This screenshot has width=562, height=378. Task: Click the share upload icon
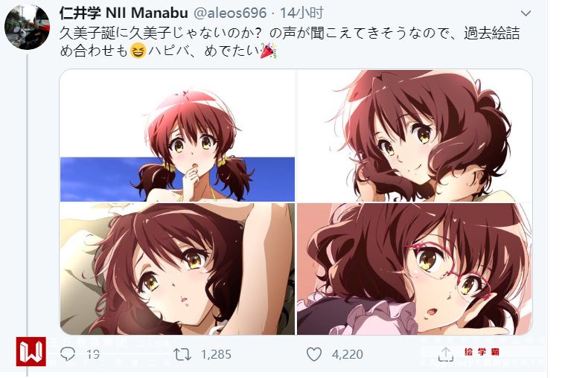[x=446, y=354]
